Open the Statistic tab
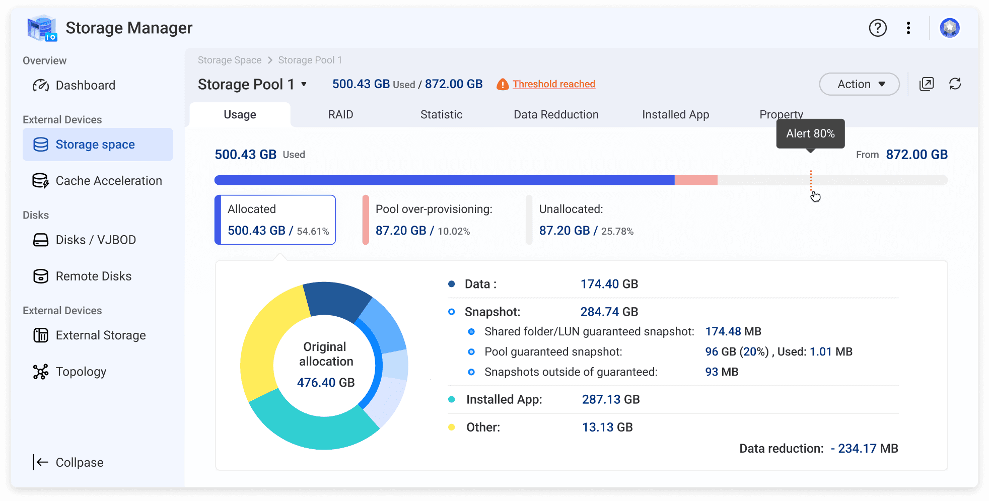This screenshot has width=989, height=501. coord(442,114)
